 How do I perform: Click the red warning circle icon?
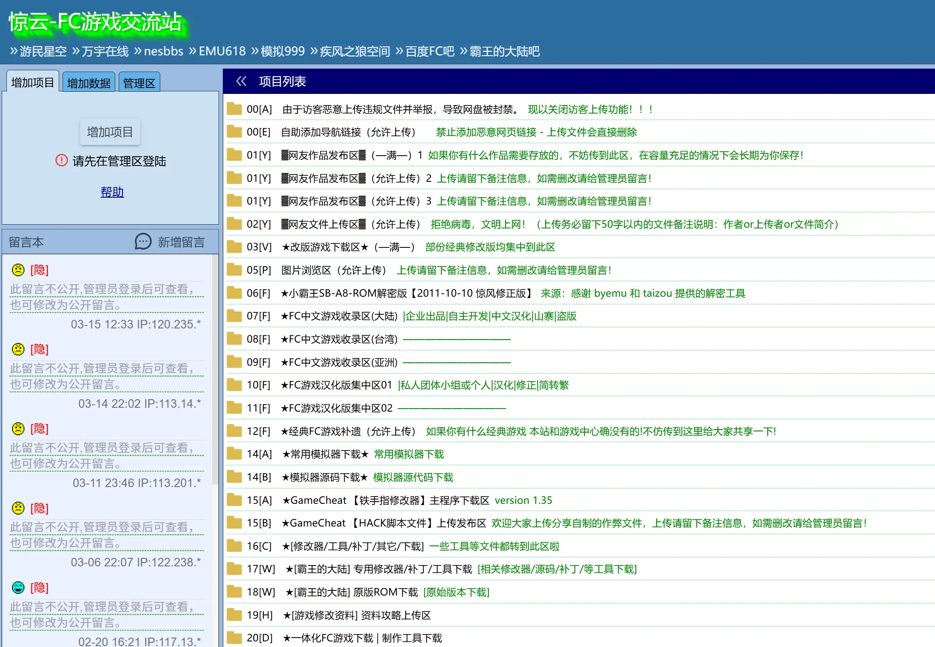click(62, 160)
